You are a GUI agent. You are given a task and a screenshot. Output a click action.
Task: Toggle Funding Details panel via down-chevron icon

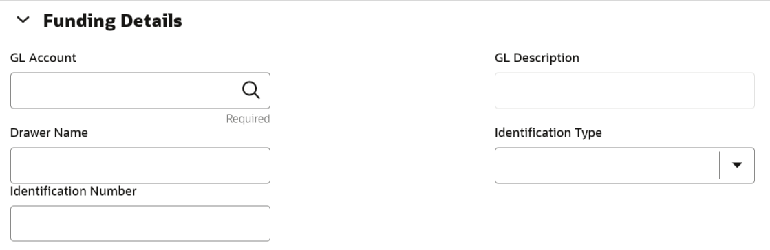(x=23, y=20)
